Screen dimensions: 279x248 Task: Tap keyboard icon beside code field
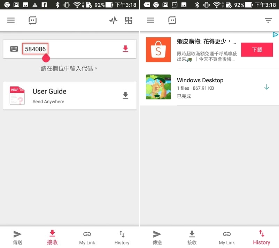click(14, 49)
